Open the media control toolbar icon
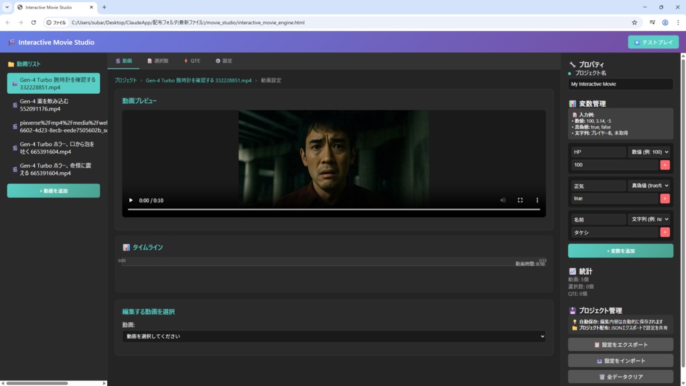Viewport: 686px width, 386px height. click(653, 22)
